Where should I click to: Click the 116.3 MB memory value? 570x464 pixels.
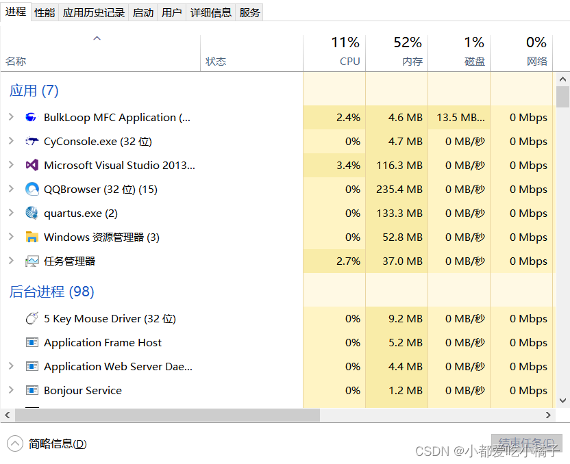[399, 165]
